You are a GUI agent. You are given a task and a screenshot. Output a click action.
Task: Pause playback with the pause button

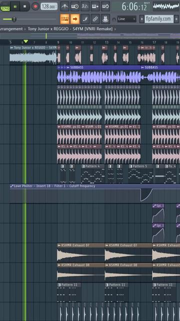pos(15,7)
